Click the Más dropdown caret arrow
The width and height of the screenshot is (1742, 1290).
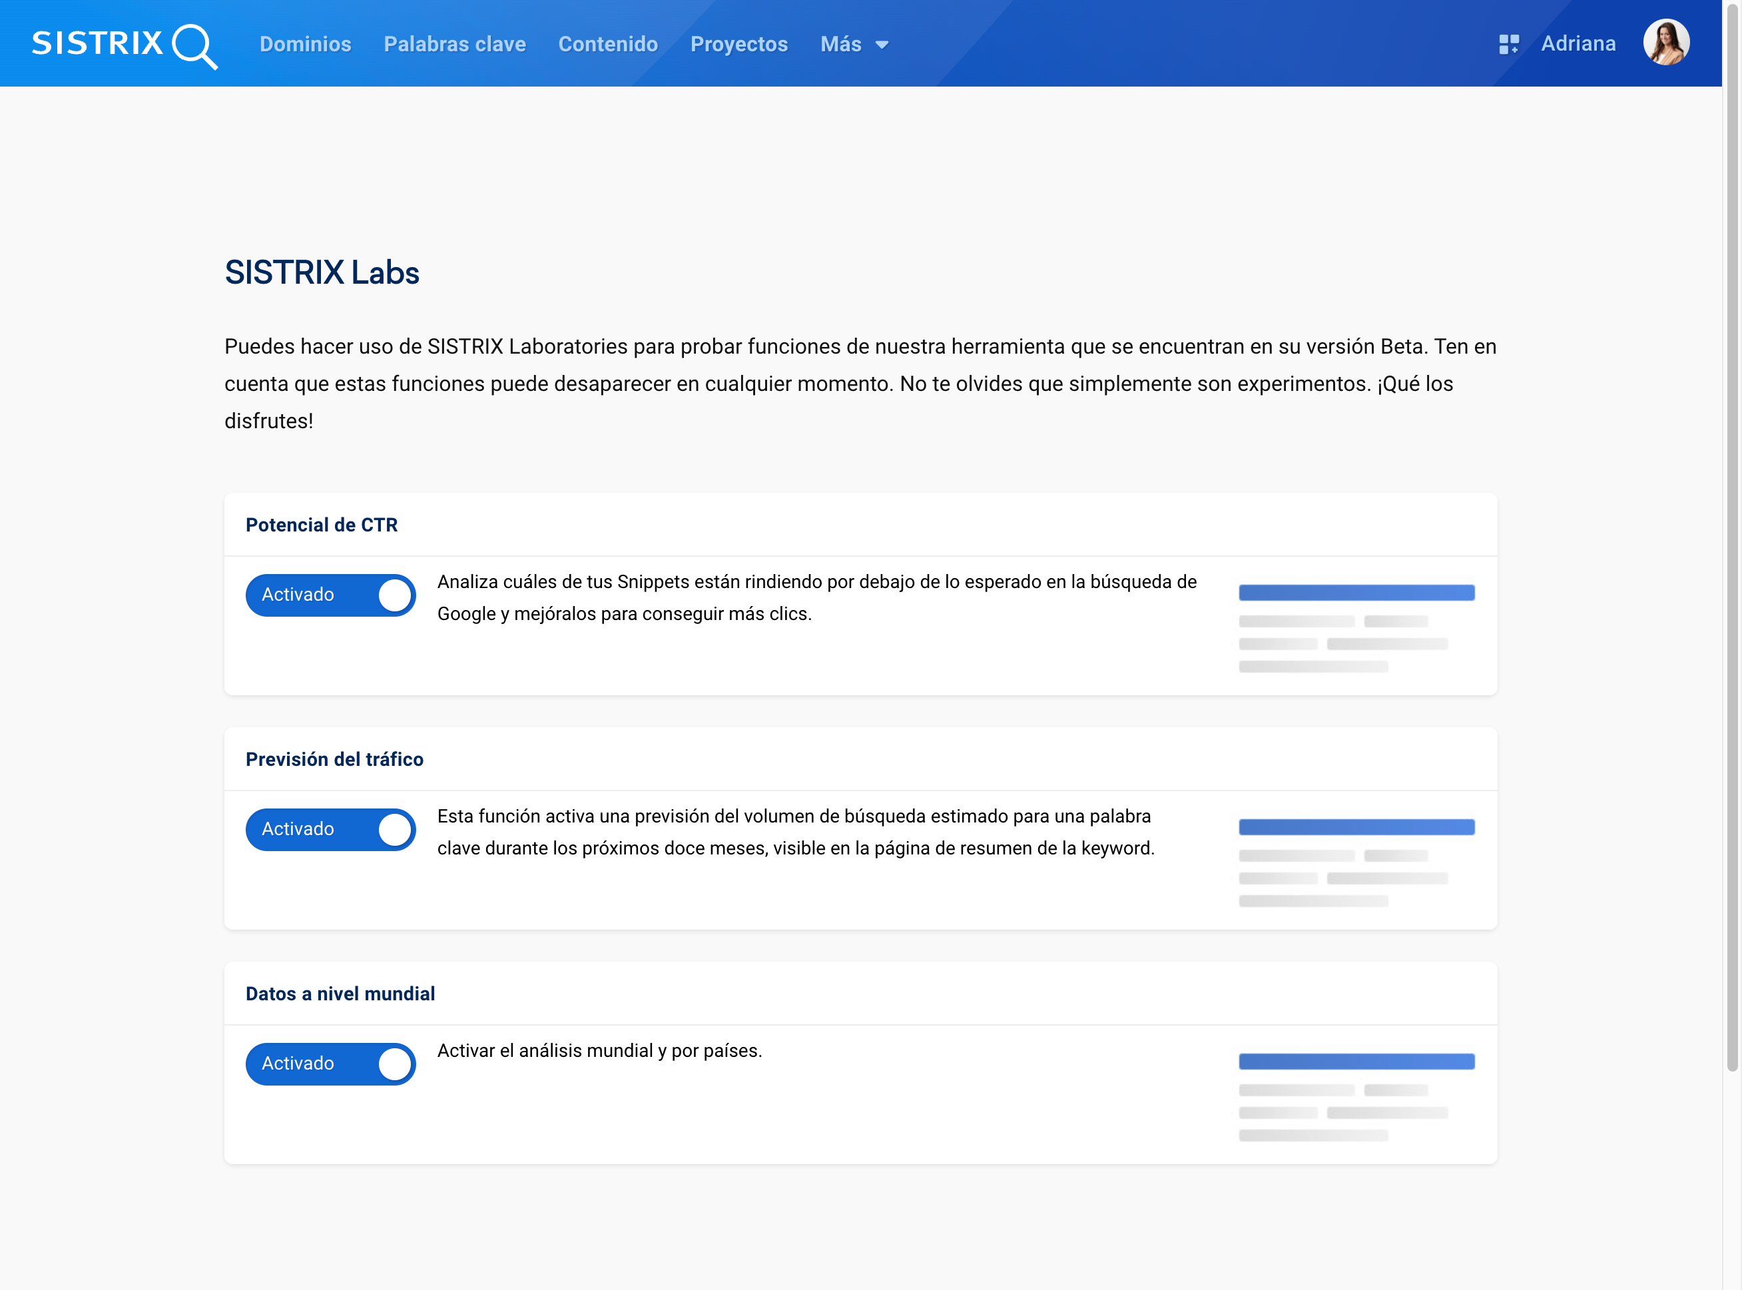pyautogui.click(x=882, y=45)
